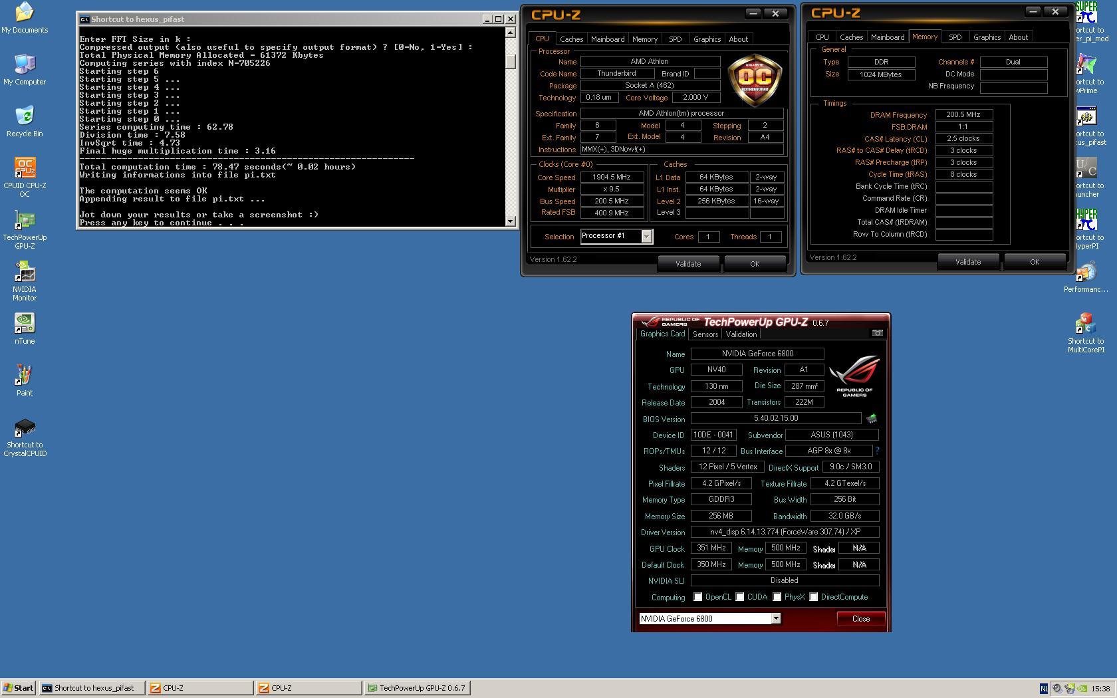1117x698 pixels.
Task: Select TechPowerUp GPU-Z 0.6.7 taskbar button
Action: (x=418, y=688)
